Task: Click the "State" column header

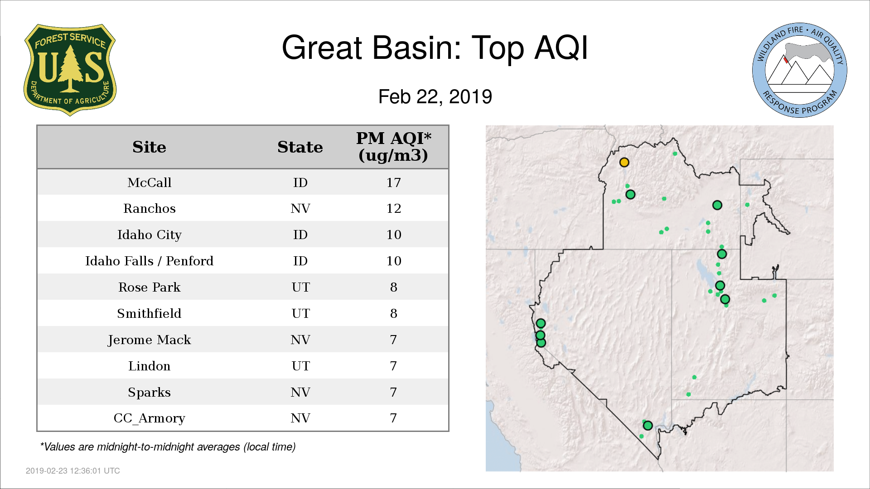Action: (300, 147)
